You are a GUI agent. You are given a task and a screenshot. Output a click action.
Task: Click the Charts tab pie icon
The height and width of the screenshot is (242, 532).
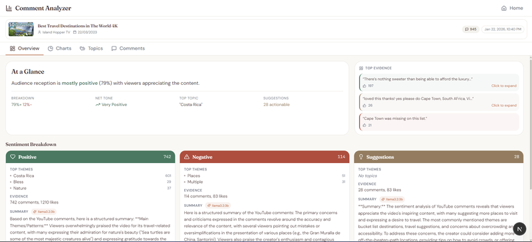coord(51,48)
